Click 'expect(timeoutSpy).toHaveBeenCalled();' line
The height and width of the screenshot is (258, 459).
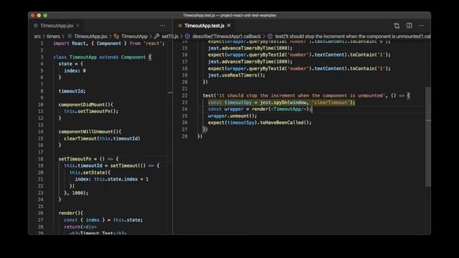[x=260, y=123]
